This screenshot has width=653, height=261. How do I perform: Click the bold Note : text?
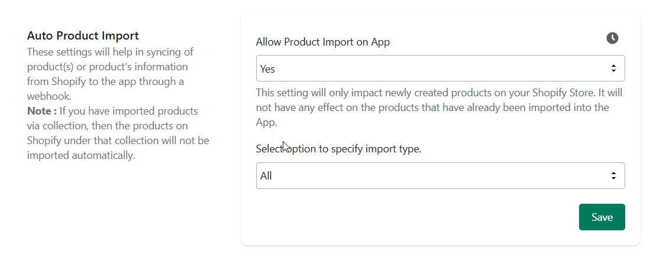41,111
